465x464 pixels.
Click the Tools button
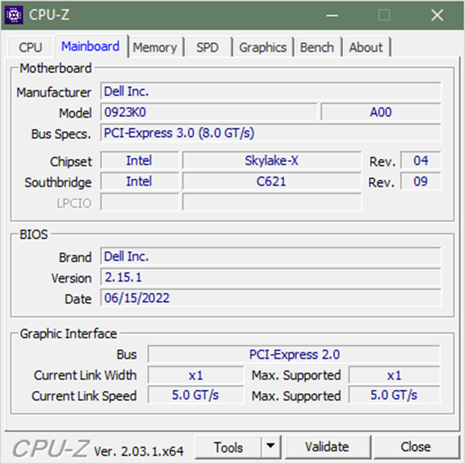click(x=228, y=447)
